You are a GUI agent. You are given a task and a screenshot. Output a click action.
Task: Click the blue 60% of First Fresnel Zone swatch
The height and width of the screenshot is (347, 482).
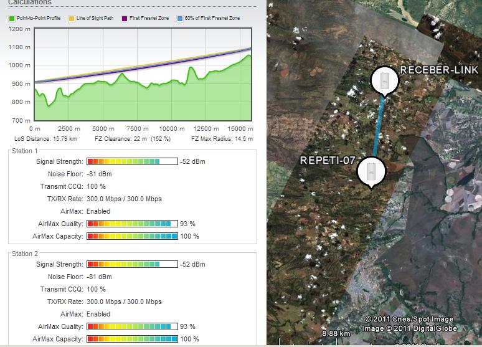(180, 19)
